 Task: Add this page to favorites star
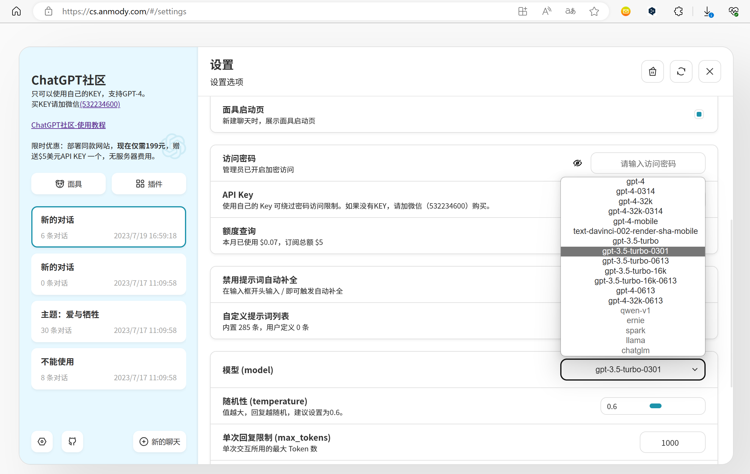pyautogui.click(x=594, y=12)
